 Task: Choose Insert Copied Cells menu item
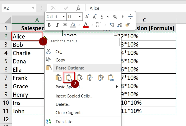coord(83,96)
